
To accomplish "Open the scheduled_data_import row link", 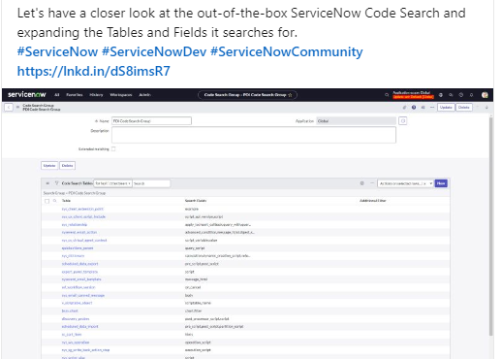I will click(x=79, y=327).
